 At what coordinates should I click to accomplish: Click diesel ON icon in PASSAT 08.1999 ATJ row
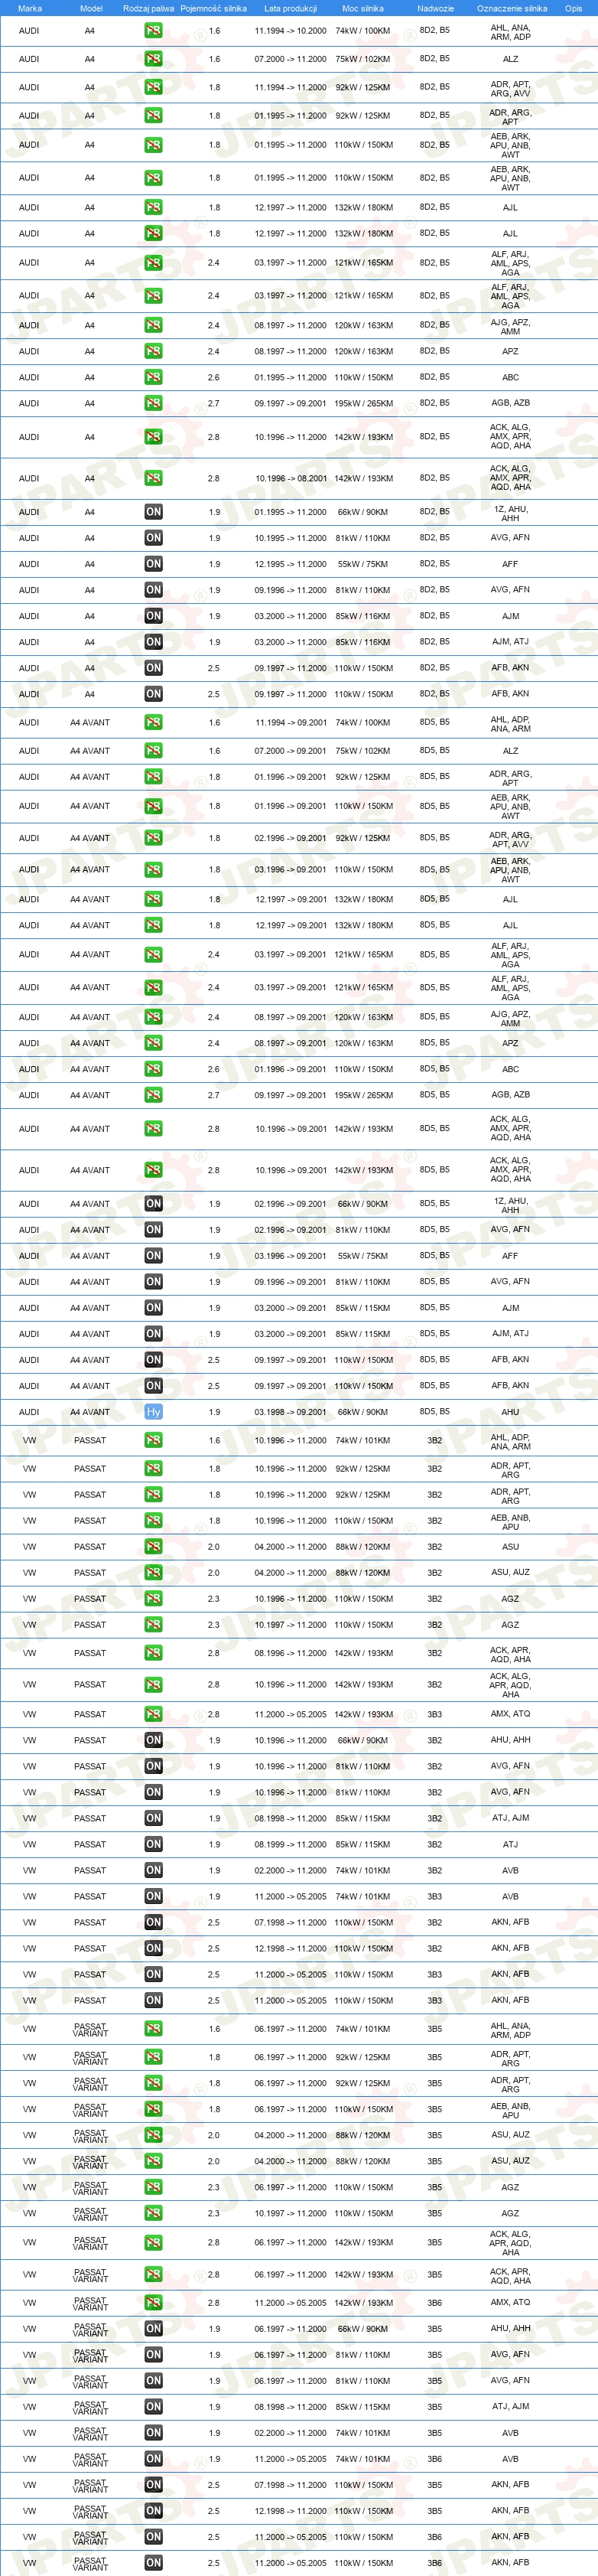[x=153, y=1844]
